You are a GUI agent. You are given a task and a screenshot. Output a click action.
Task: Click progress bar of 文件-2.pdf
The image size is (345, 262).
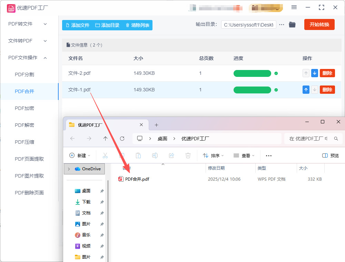pyautogui.click(x=252, y=73)
